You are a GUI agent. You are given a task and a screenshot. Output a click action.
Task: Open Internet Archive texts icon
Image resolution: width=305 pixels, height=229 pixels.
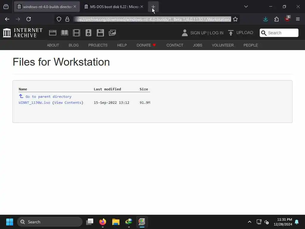coord(65,33)
